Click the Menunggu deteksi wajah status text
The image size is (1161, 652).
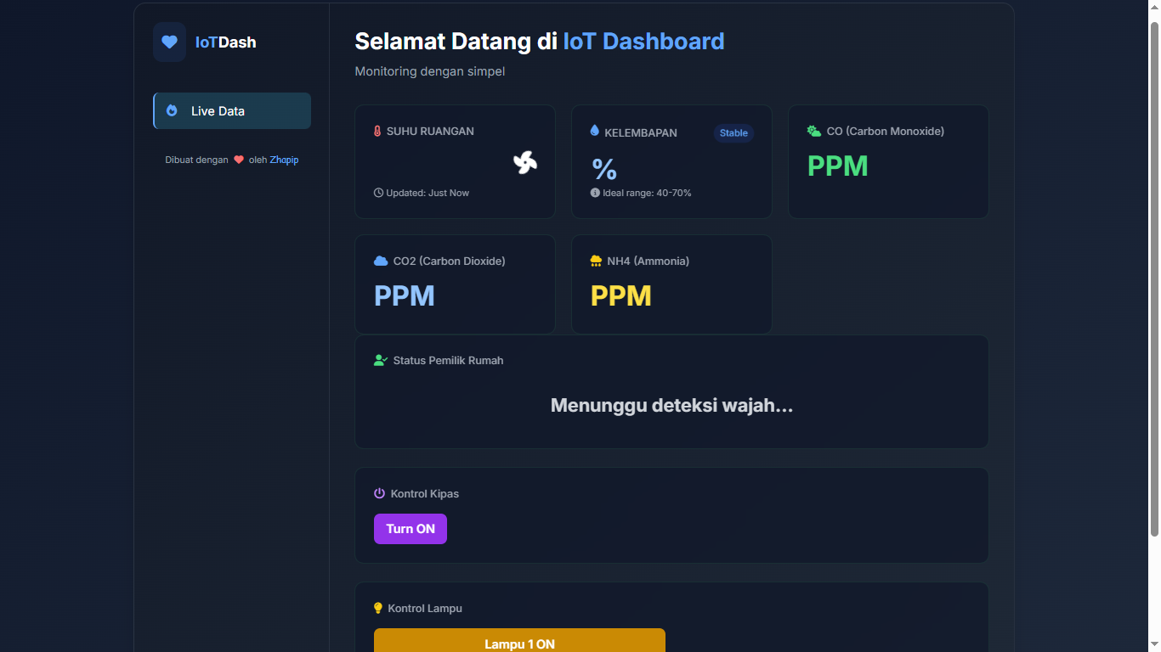[x=671, y=405]
